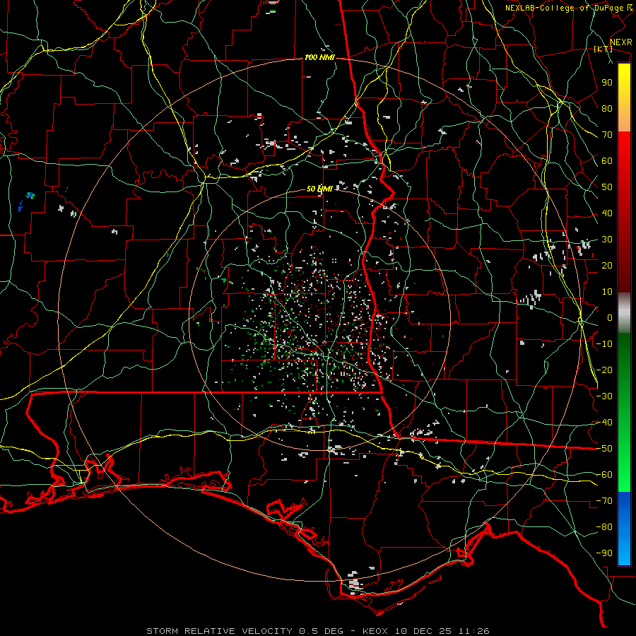636x636 pixels.
Task: Click the blue echo cluster at far left
Action: [x=30, y=196]
